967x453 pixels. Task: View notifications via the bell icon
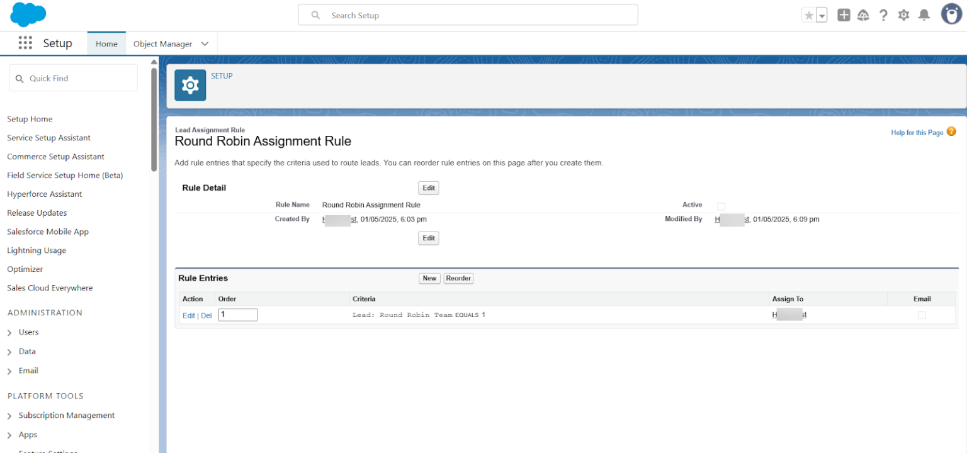coord(924,14)
